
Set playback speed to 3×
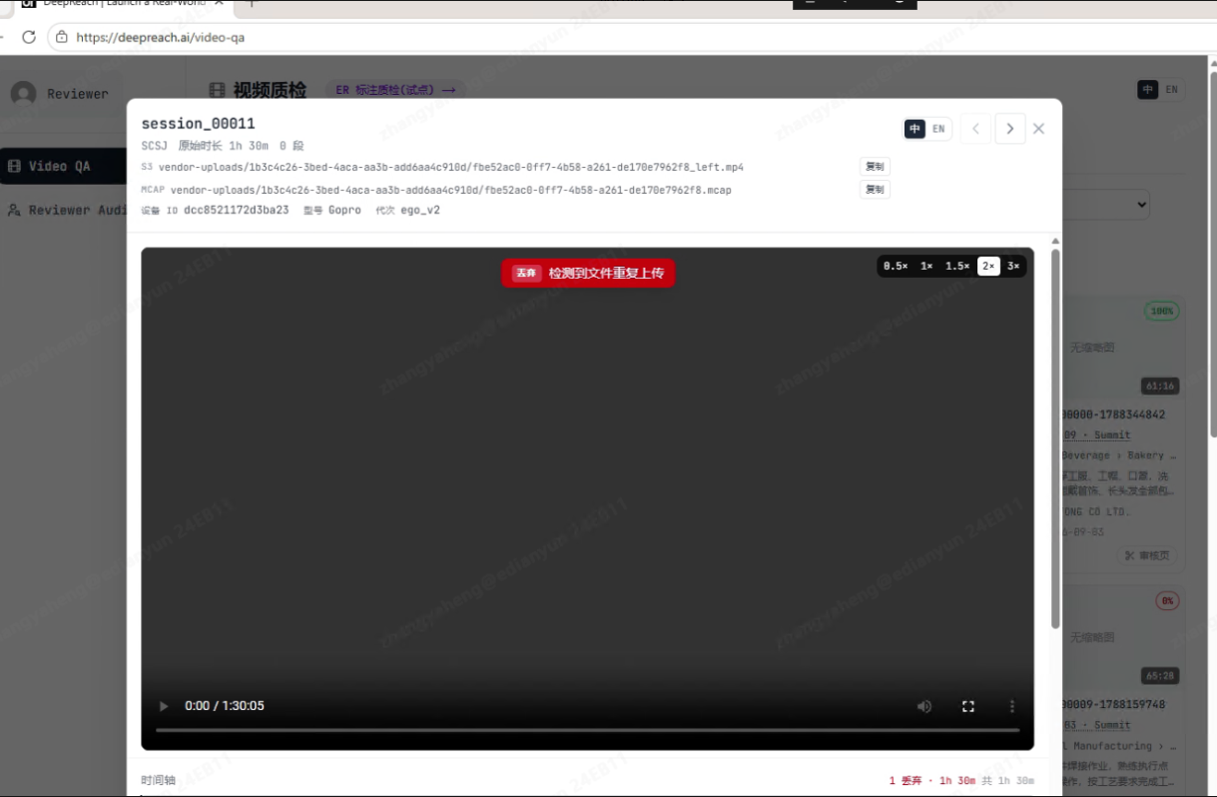click(x=1013, y=266)
